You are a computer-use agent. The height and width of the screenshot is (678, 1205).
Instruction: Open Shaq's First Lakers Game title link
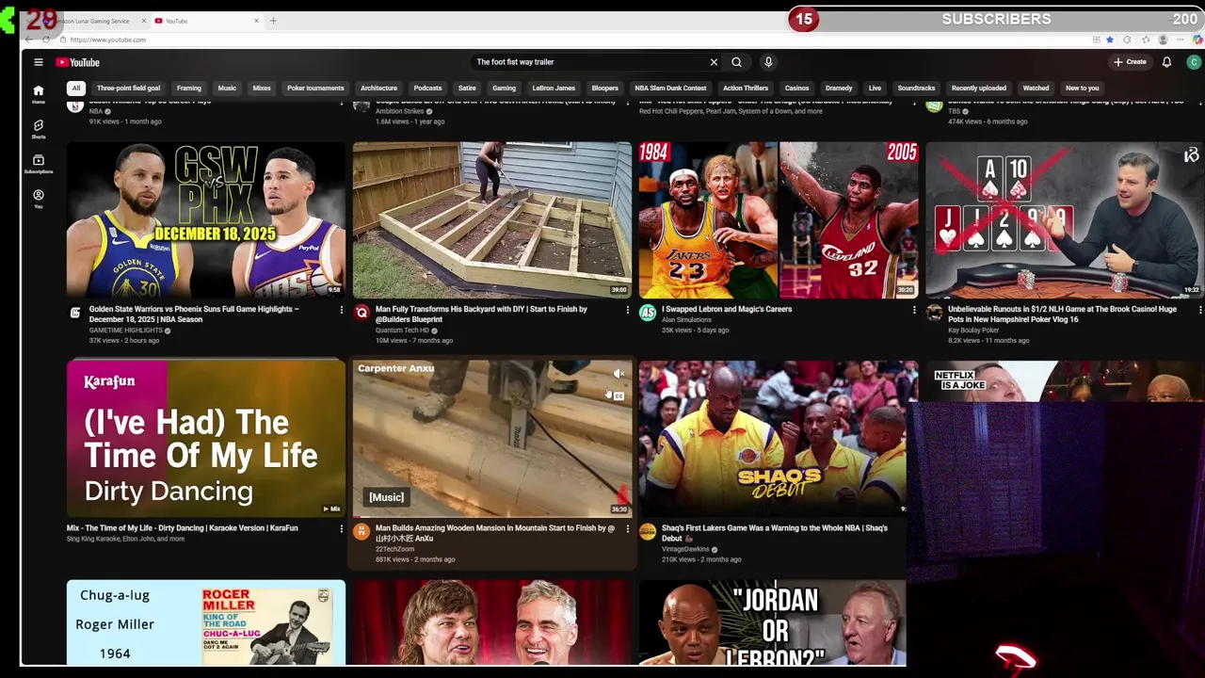point(774,533)
